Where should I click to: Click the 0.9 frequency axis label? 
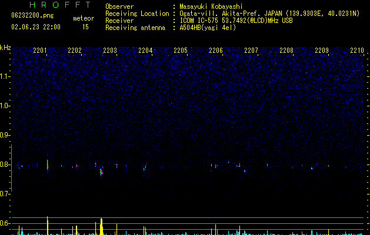point(5,135)
